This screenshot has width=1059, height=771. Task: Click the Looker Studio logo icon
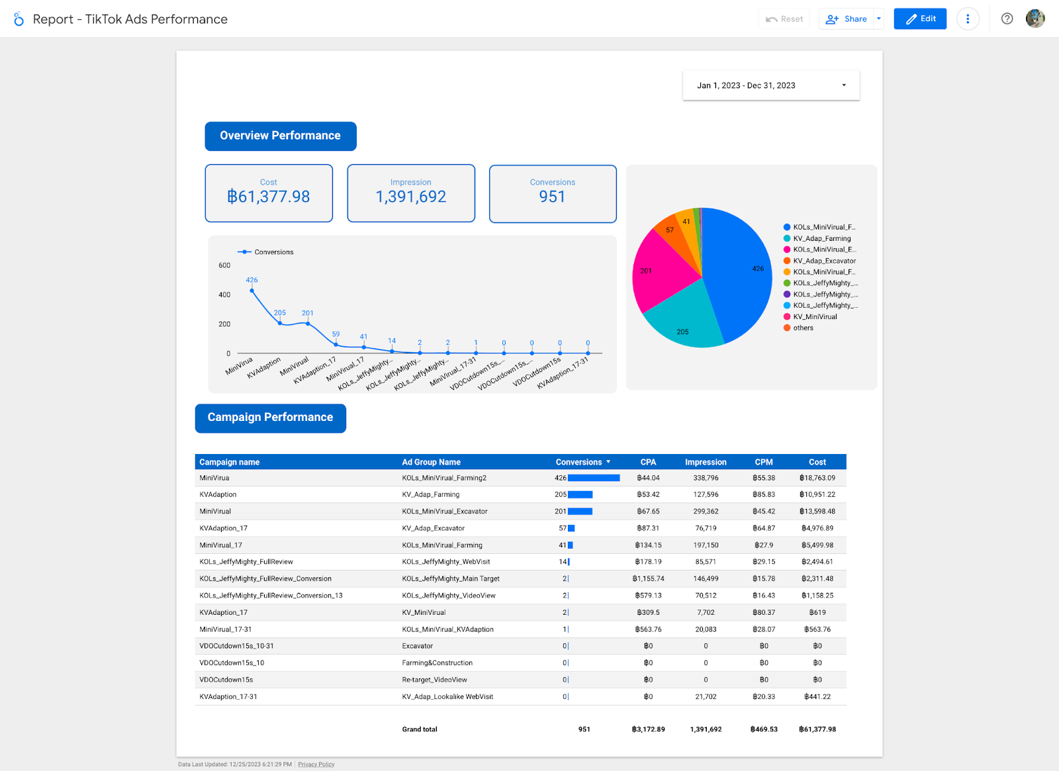pos(19,19)
